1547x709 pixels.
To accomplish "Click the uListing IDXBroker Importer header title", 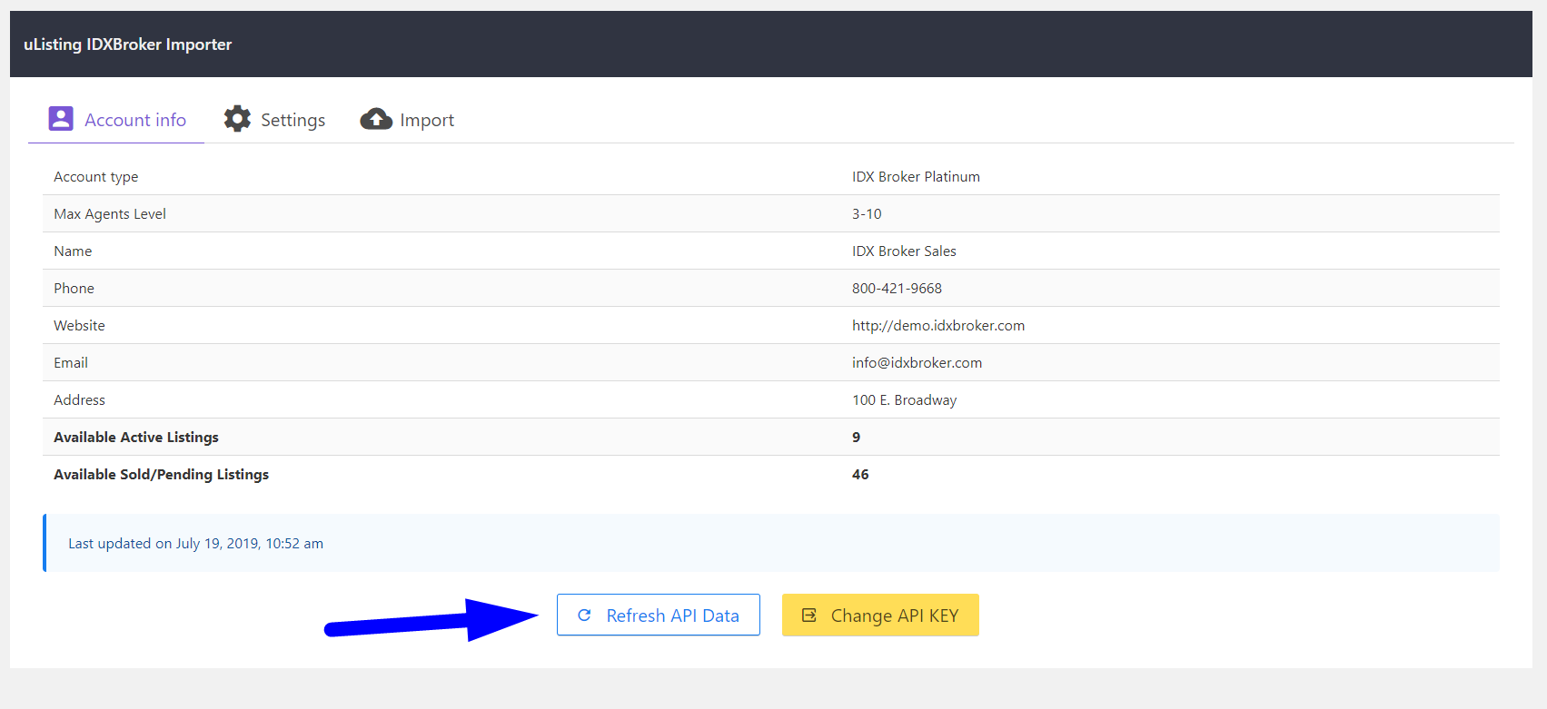I will [x=128, y=44].
